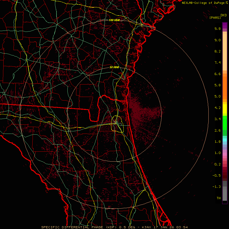
Task: Click the 9.8 value on the color scale
Action: pos(218,28)
